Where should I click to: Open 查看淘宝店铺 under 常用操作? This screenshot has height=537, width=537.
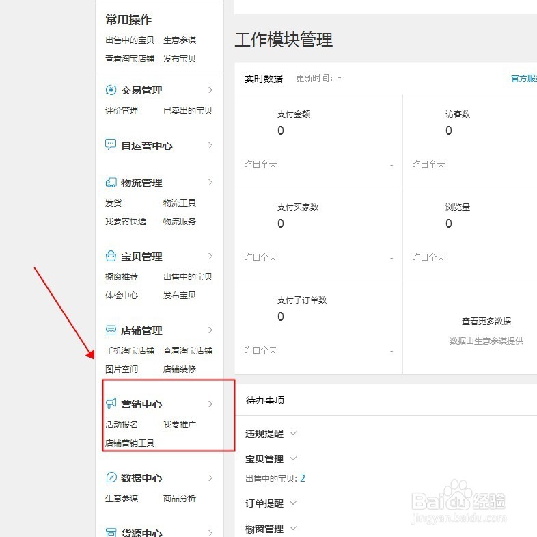[x=129, y=59]
